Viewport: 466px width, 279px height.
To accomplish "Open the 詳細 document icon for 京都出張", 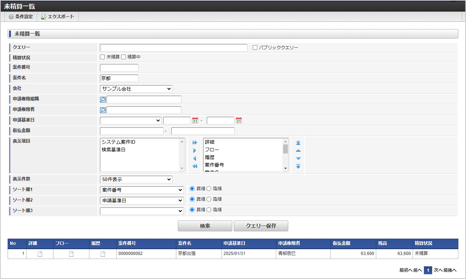I will point(39,254).
